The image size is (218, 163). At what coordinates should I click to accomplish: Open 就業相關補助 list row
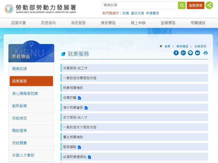click(134, 88)
